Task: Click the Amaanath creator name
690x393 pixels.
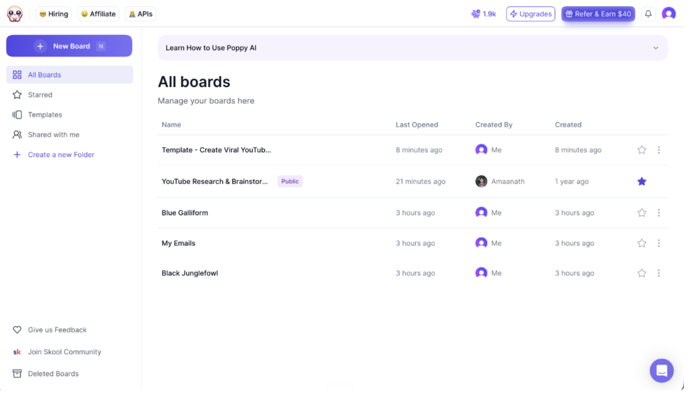Action: (508, 181)
